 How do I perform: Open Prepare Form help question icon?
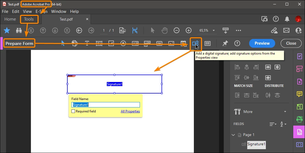click(x=237, y=43)
